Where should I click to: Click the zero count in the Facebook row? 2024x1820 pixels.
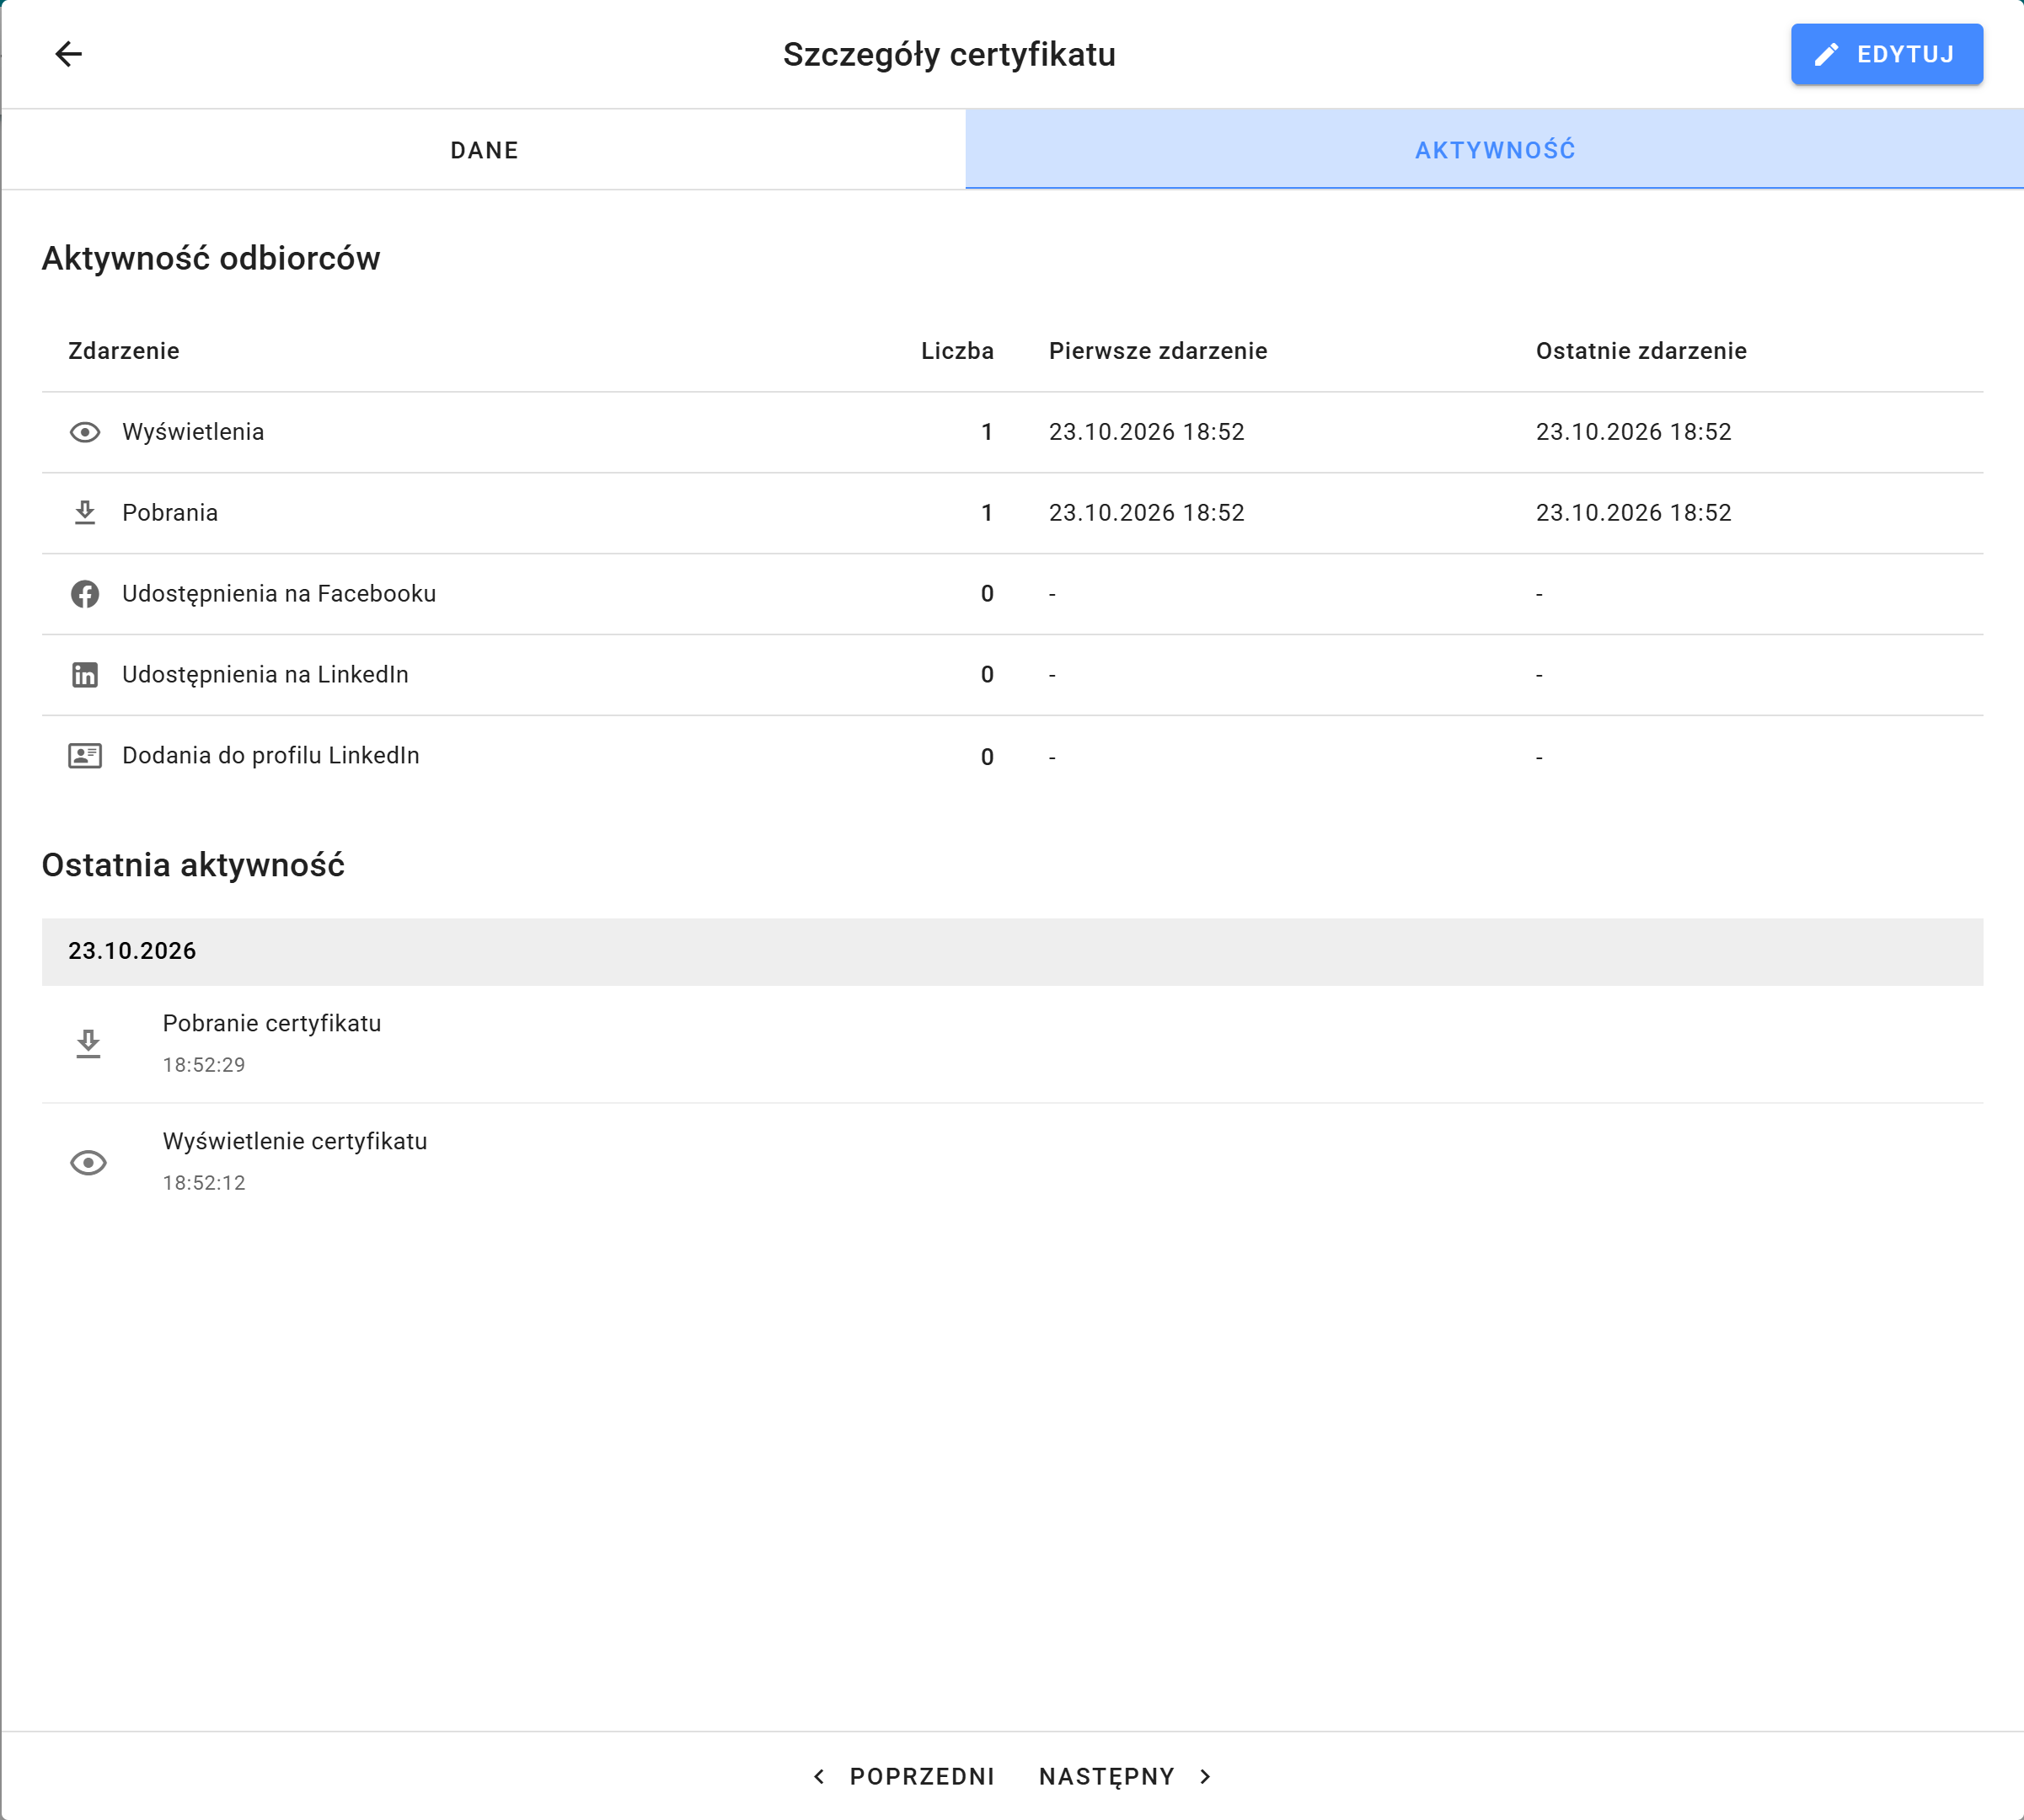pos(987,594)
